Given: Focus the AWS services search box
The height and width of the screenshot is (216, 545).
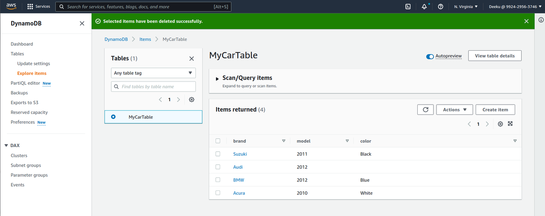Looking at the screenshot, I should [143, 7].
